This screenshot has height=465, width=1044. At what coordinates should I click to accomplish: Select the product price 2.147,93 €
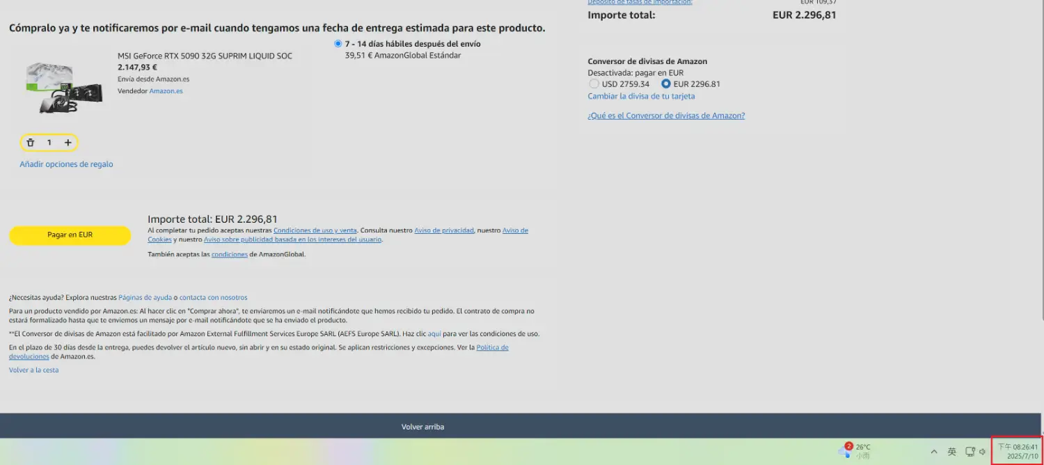point(137,68)
